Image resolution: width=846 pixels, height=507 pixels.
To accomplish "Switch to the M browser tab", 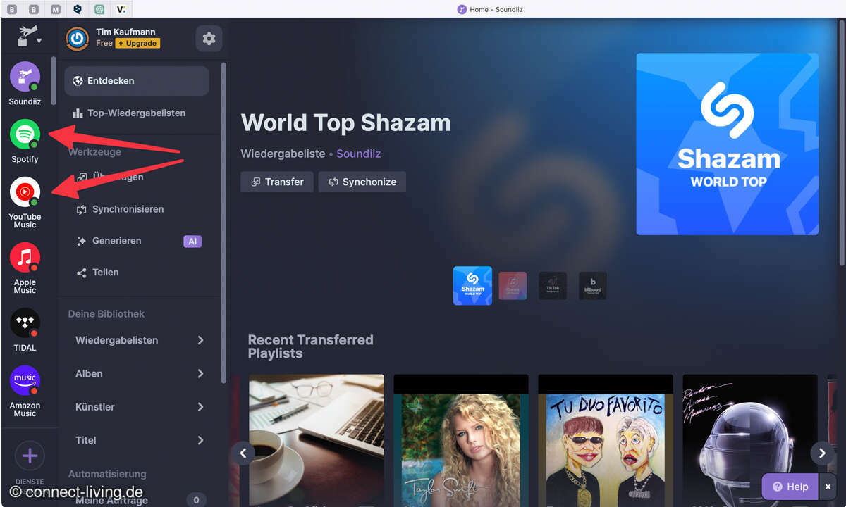I will (56, 9).
